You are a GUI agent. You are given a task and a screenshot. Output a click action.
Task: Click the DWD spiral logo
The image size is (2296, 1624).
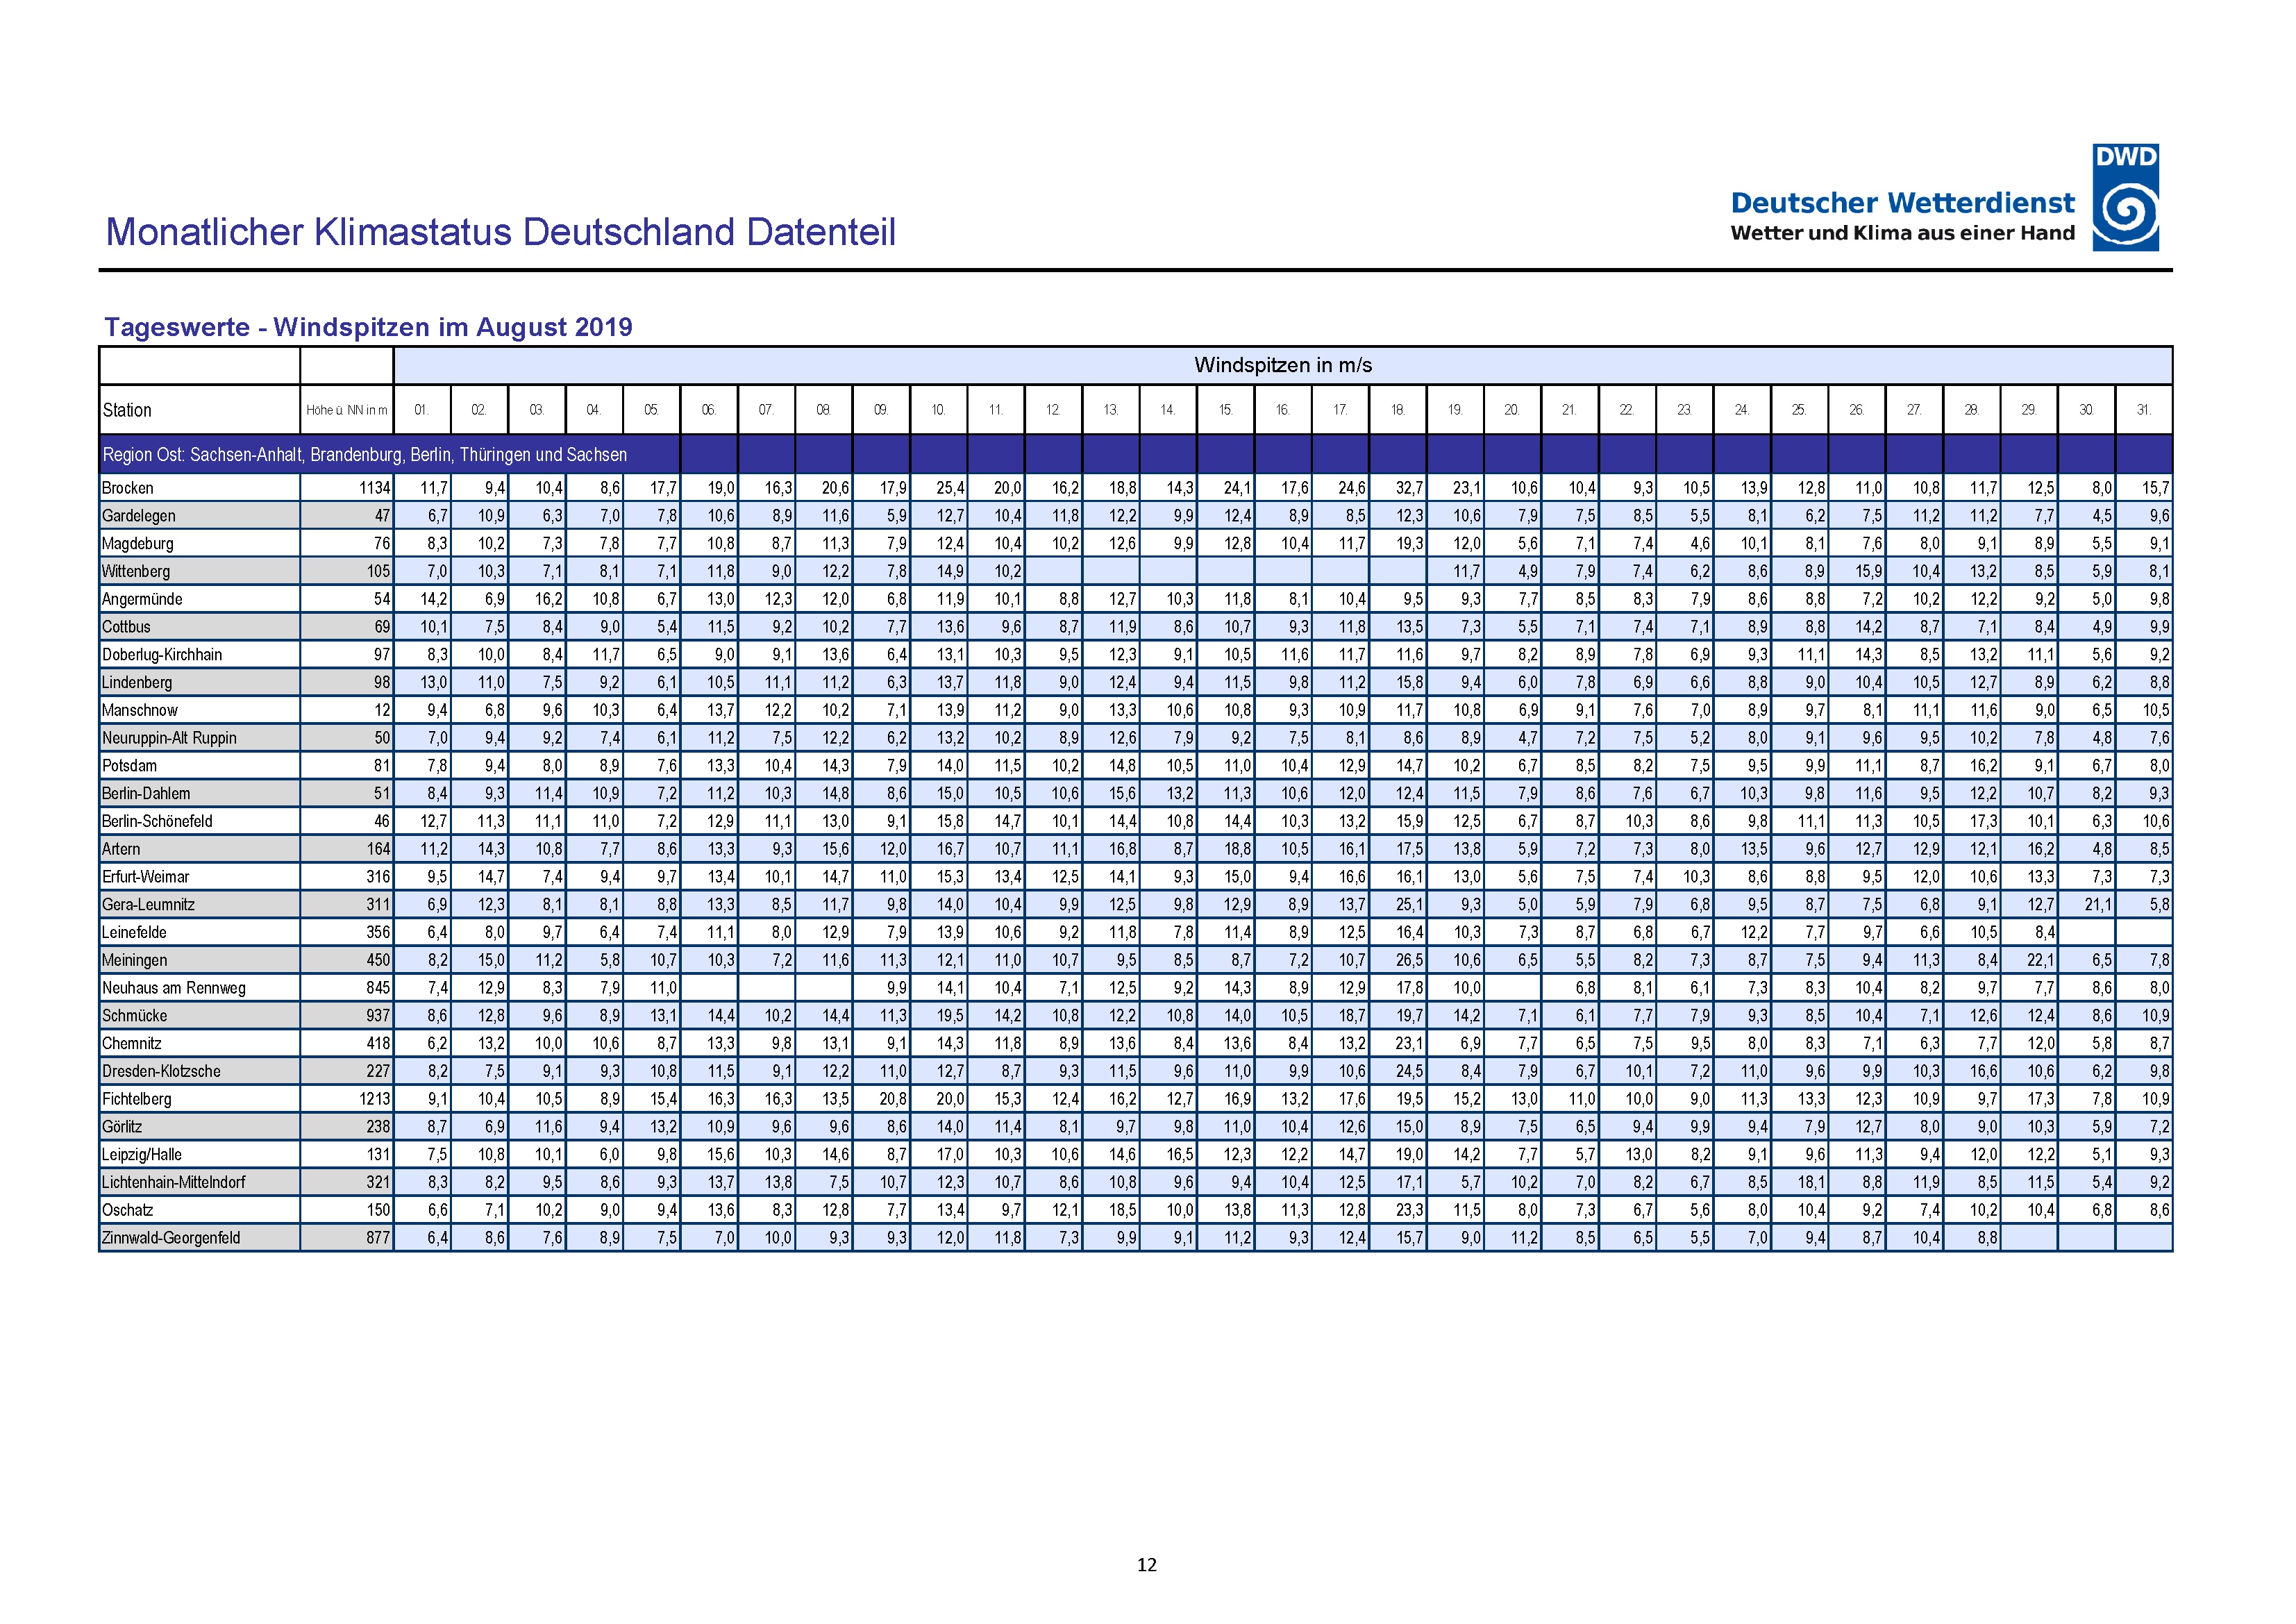tap(2126, 197)
